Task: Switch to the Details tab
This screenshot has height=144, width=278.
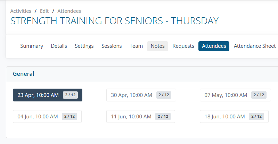Action: point(59,46)
